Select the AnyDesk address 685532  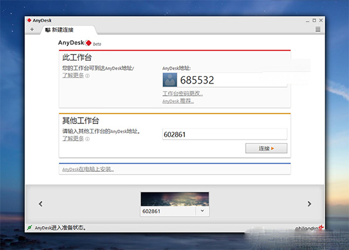coord(197,80)
